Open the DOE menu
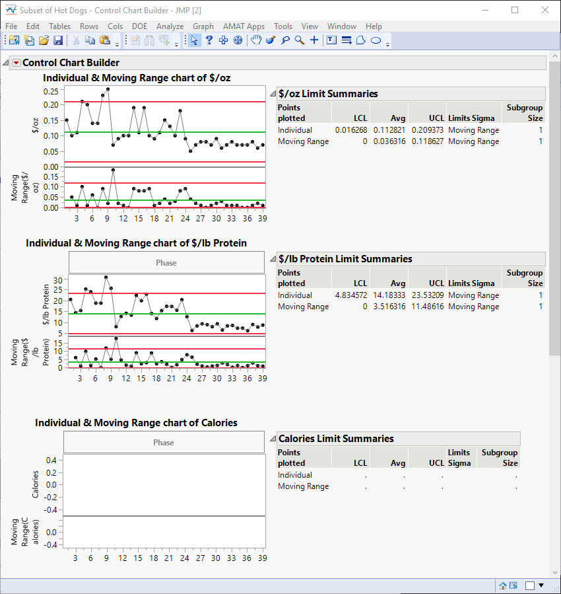Image resolution: width=561 pixels, height=594 pixels. (139, 26)
